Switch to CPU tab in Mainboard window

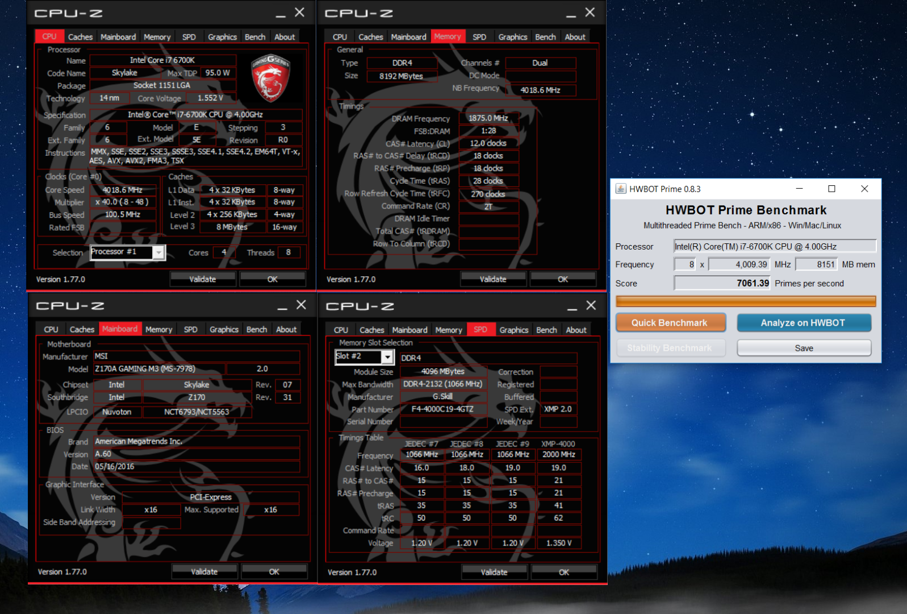tap(51, 330)
